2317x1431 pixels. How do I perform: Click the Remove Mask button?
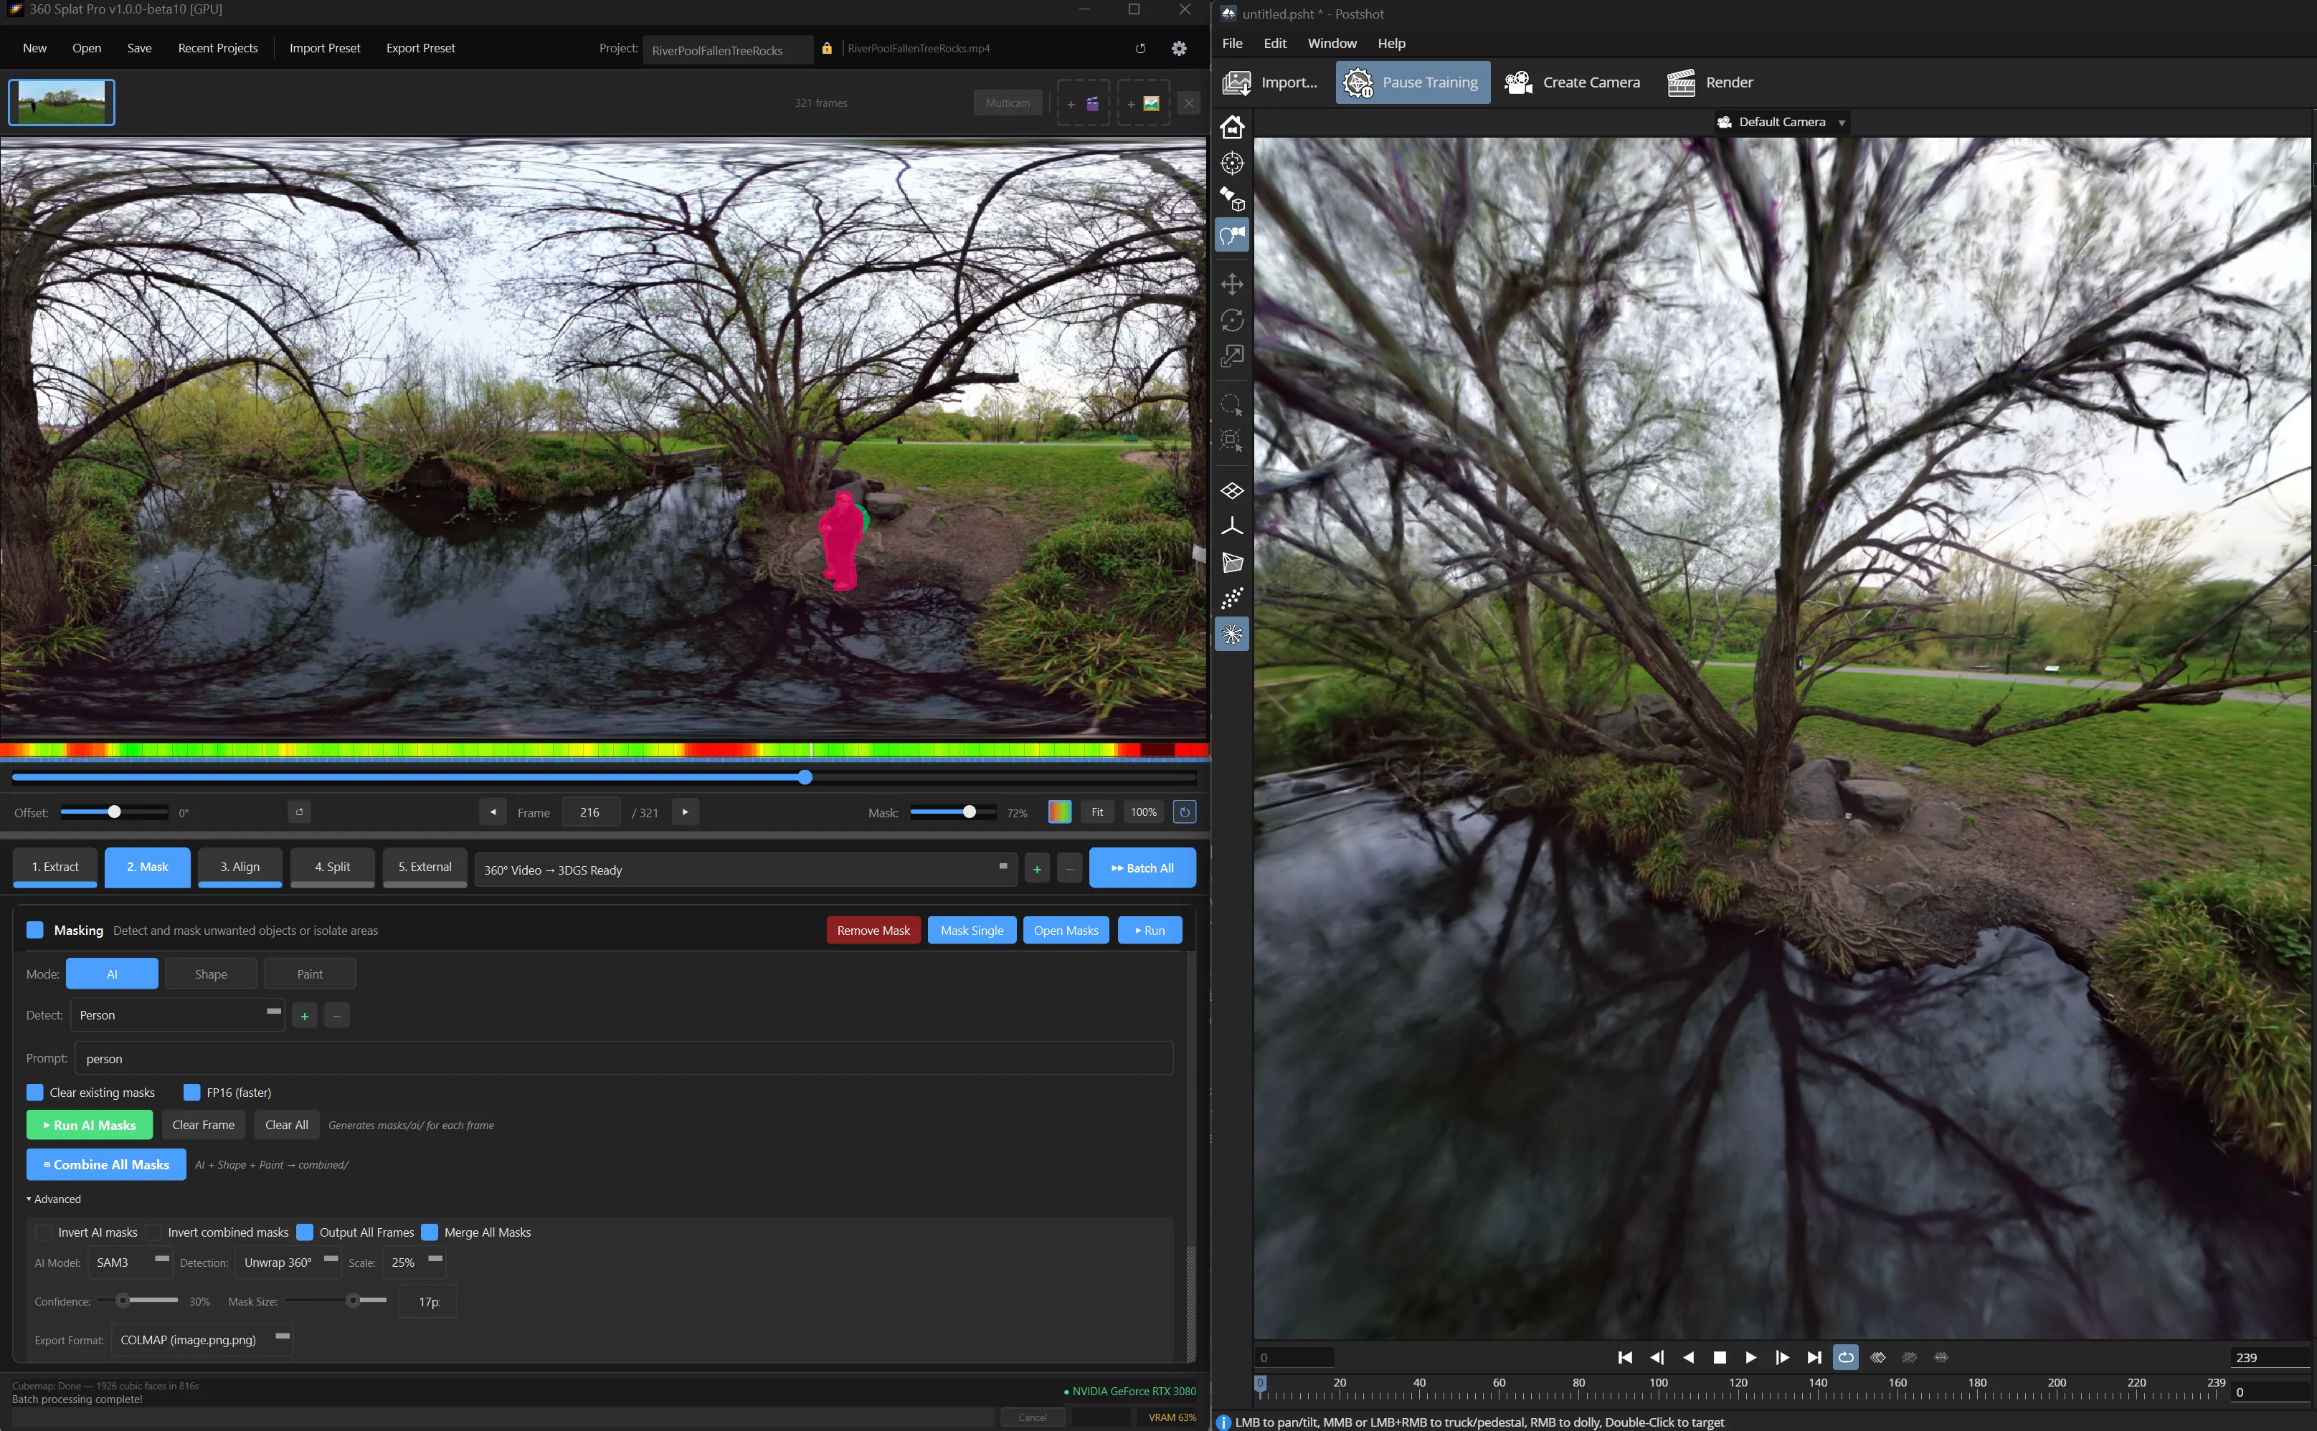click(x=873, y=931)
